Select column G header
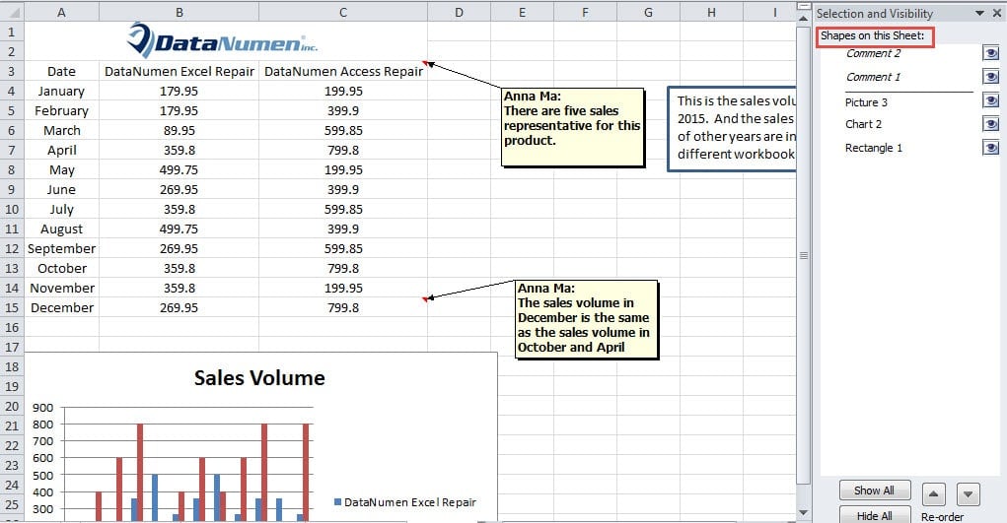The height and width of the screenshot is (523, 1007). pos(648,12)
